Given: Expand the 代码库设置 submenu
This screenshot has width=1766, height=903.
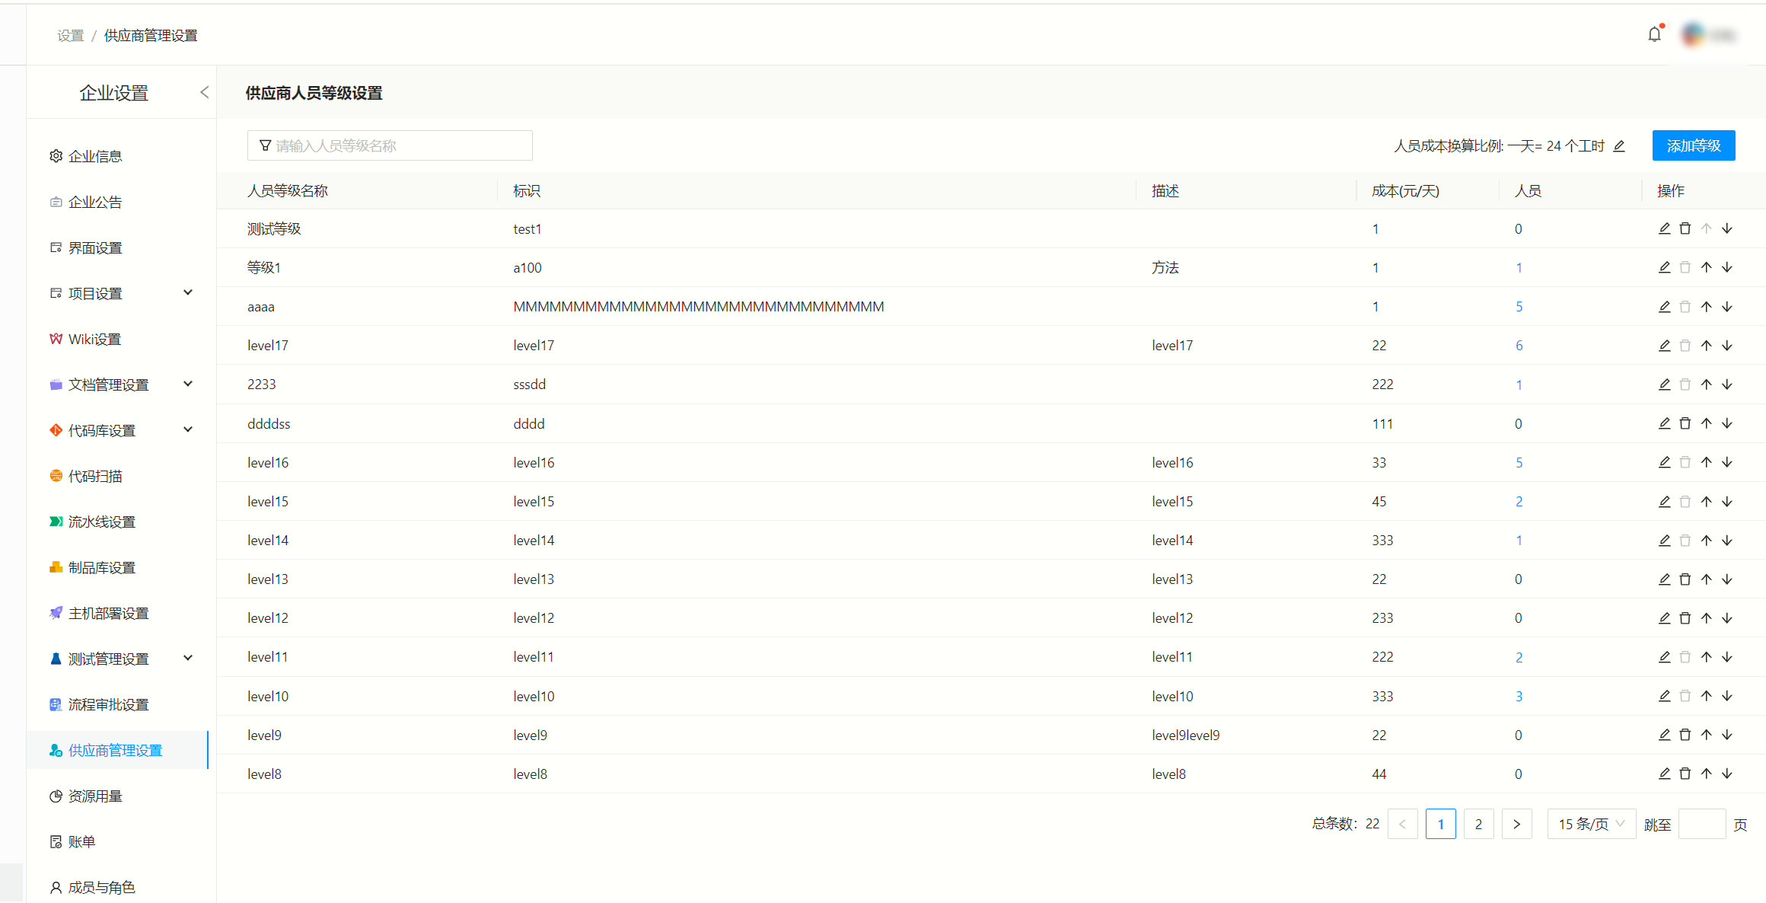Looking at the screenshot, I should coord(188,430).
